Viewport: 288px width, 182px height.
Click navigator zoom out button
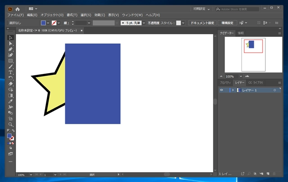[221, 76]
